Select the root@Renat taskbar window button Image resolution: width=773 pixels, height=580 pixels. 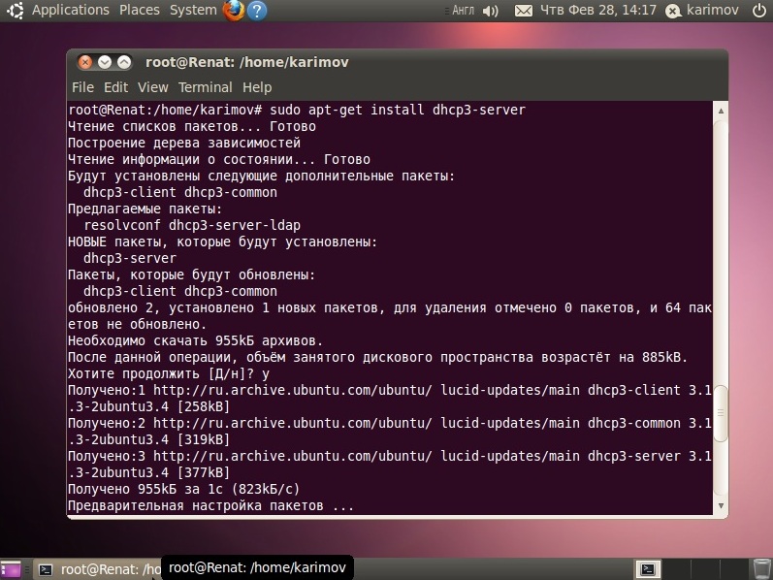[97, 569]
